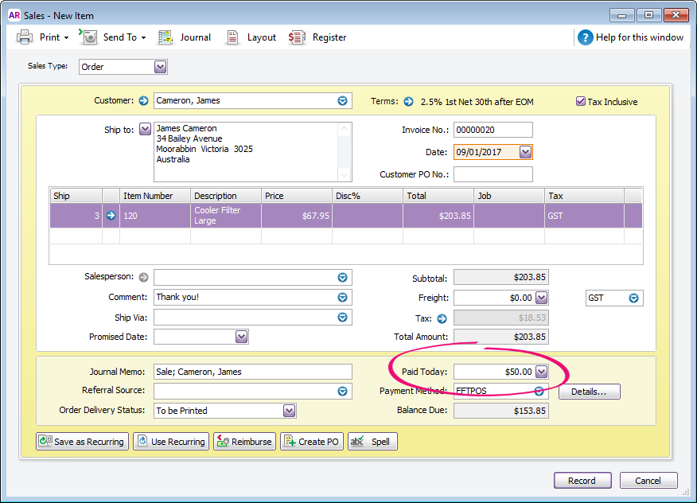Click the Spell check button
The width and height of the screenshot is (697, 503).
click(372, 442)
